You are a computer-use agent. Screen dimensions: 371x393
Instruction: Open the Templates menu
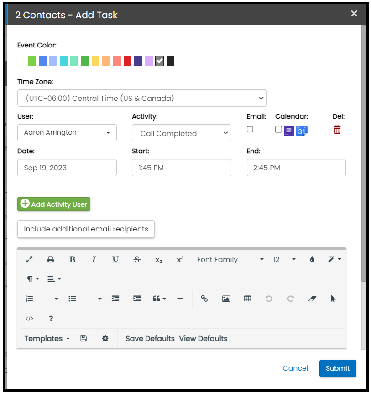coord(47,339)
